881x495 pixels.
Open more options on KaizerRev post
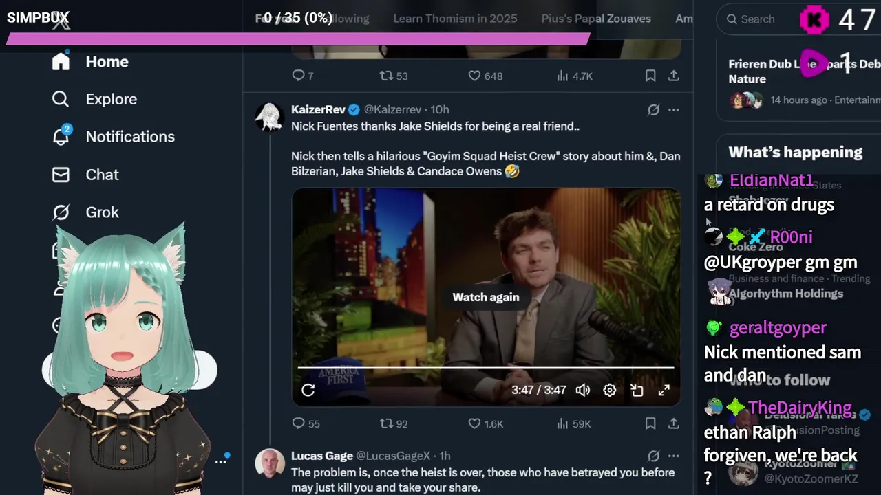(x=674, y=109)
